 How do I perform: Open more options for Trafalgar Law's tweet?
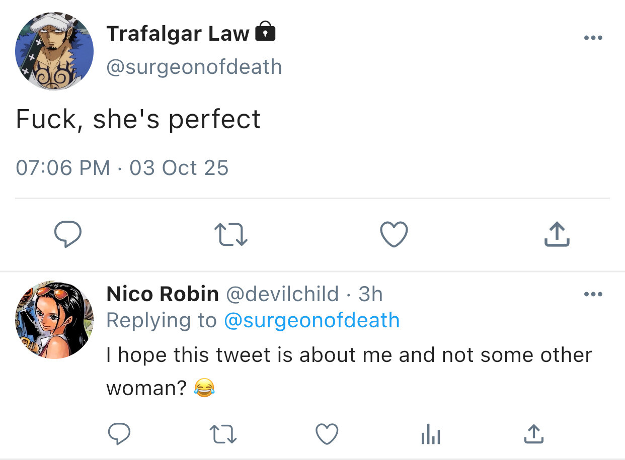pyautogui.click(x=593, y=38)
